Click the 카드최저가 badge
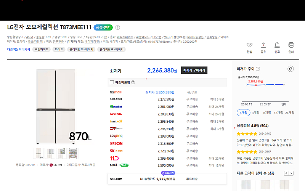Image resolution: width=305 pixels, height=191 pixels. click(x=168, y=173)
